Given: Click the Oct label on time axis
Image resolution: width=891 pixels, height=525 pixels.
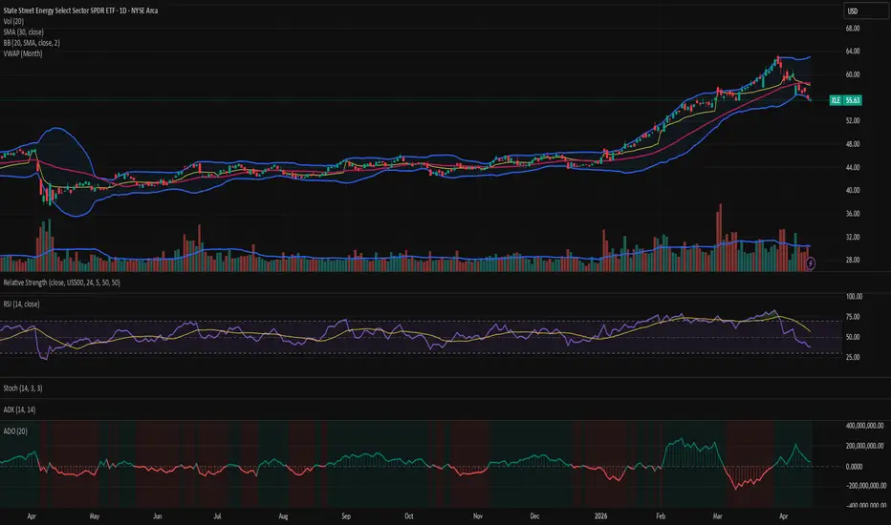Looking at the screenshot, I should 408,515.
